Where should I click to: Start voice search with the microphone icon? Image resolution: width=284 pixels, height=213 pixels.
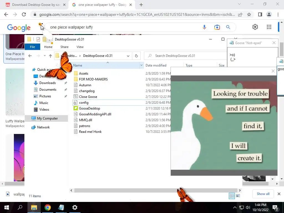(204, 27)
